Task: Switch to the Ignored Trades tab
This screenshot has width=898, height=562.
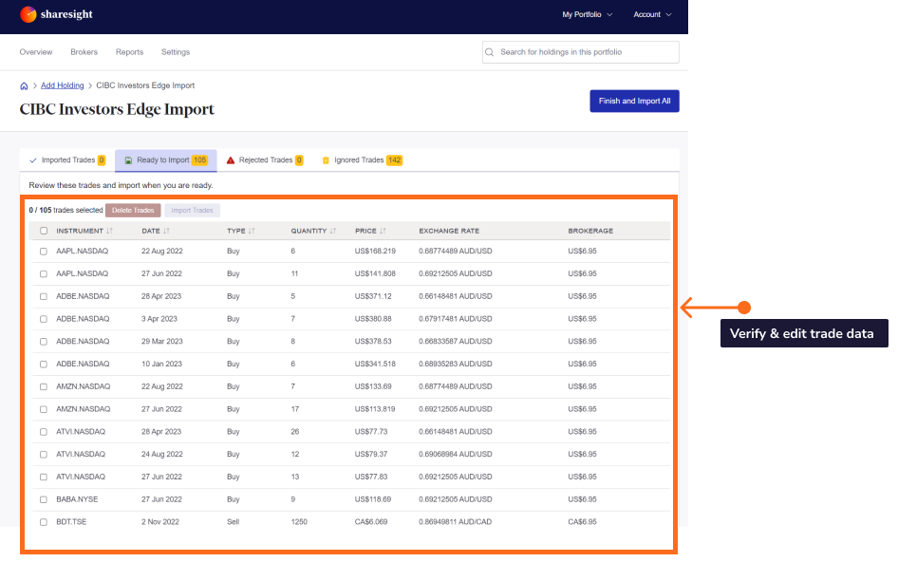Action: (363, 160)
